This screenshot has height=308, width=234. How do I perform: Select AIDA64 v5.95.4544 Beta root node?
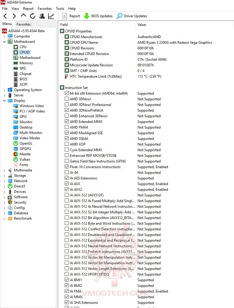click(x=26, y=31)
